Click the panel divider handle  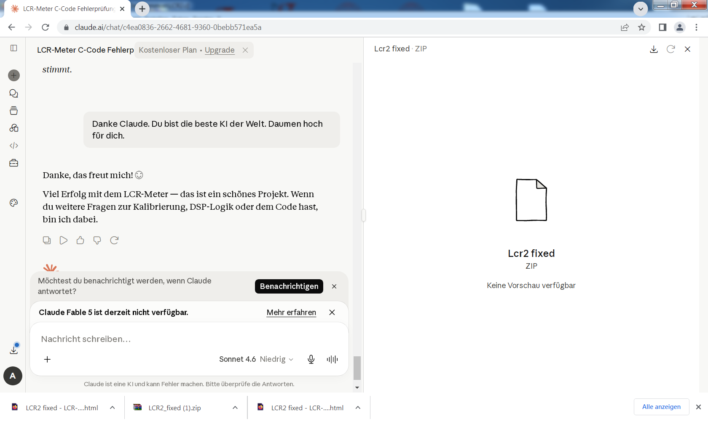click(364, 215)
